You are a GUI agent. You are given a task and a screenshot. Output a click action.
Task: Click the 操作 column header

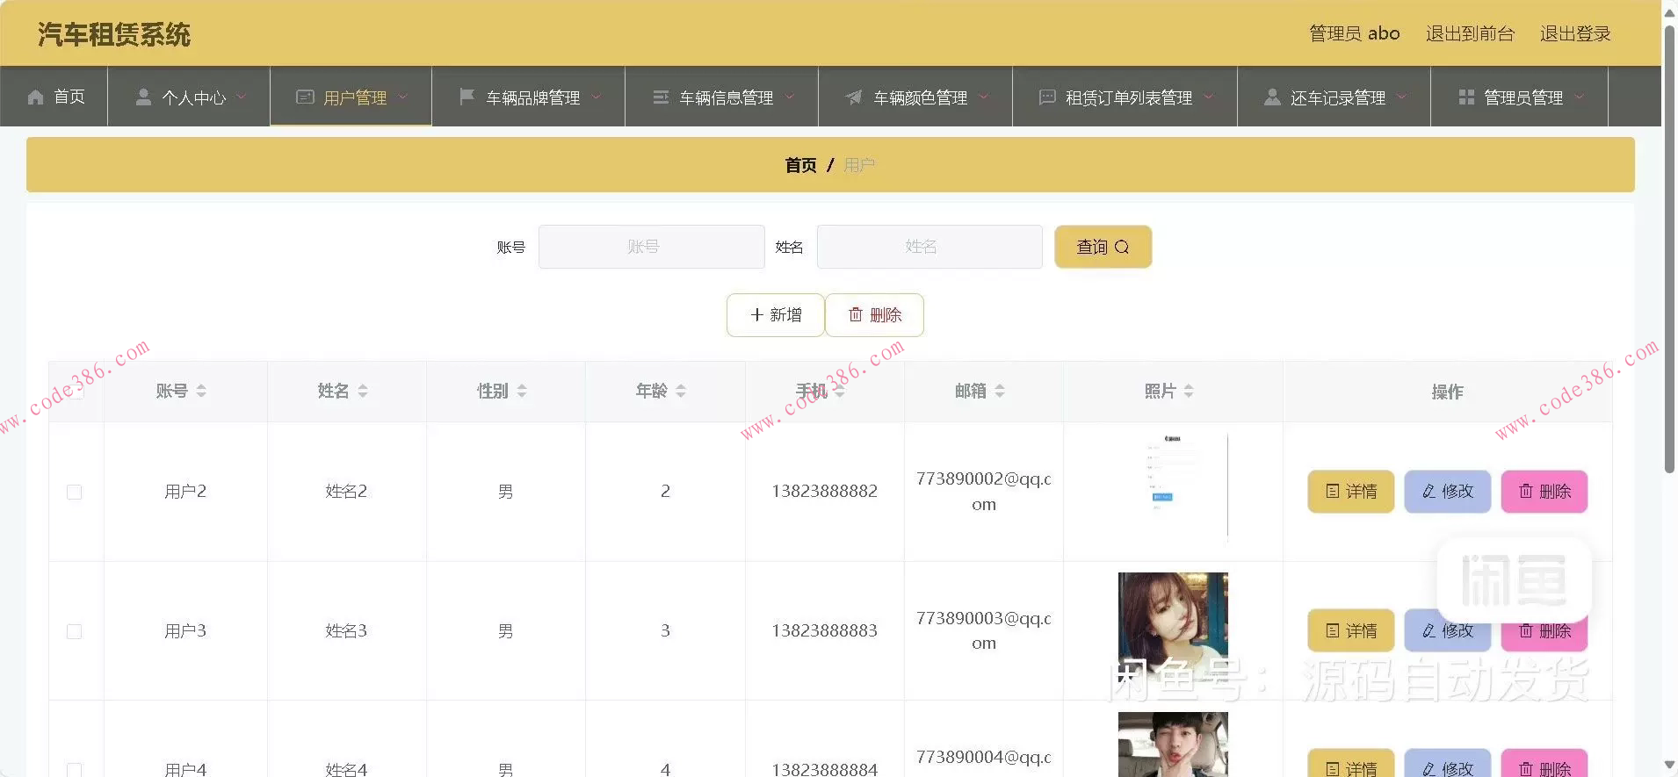1447,392
